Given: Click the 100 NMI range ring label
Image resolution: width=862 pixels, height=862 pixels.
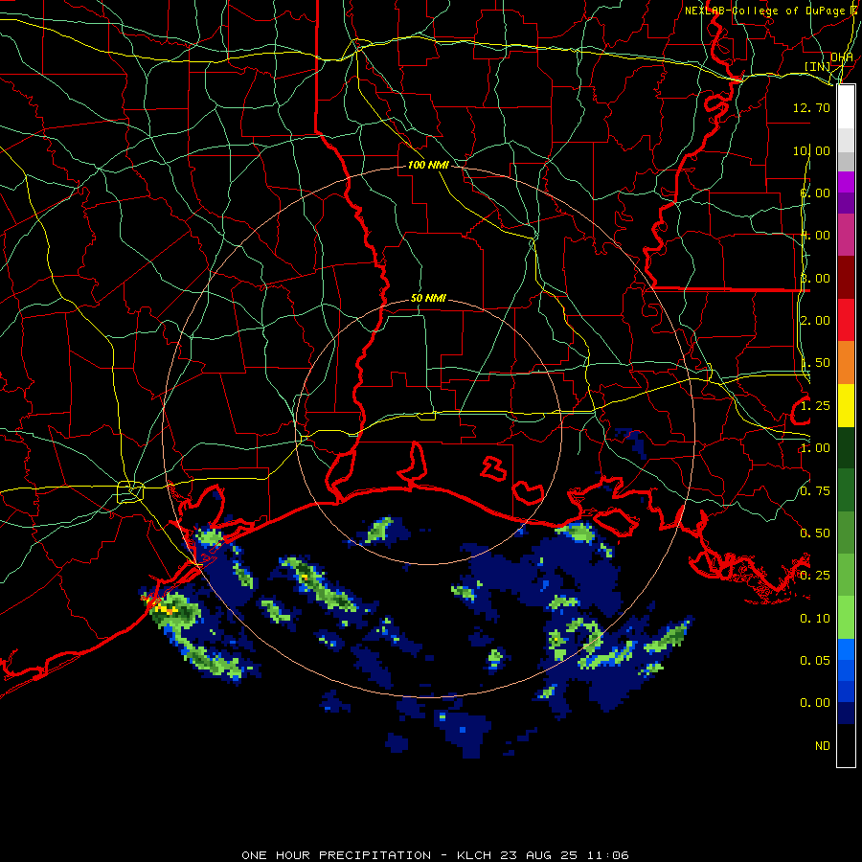Looking at the screenshot, I should click(x=428, y=165).
